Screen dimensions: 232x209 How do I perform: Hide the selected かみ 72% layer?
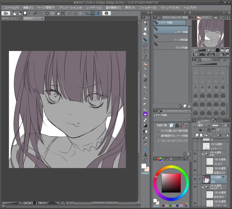pyautogui.click(x=195, y=179)
